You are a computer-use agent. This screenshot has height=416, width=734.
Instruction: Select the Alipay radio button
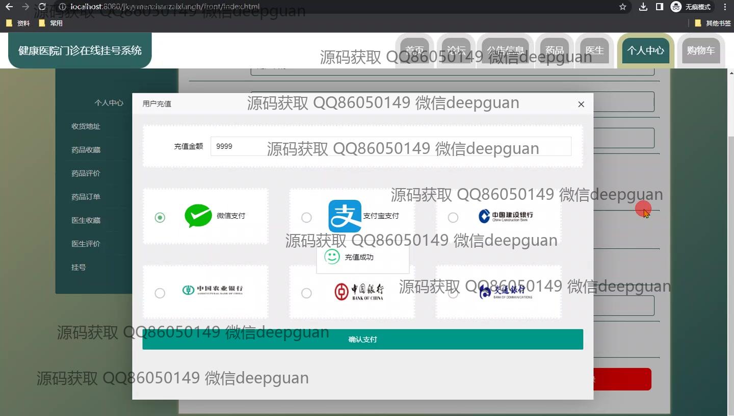[x=306, y=218]
